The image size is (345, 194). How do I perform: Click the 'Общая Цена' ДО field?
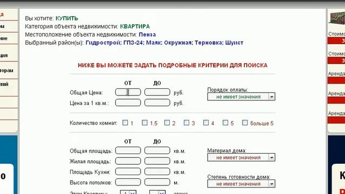point(157,92)
